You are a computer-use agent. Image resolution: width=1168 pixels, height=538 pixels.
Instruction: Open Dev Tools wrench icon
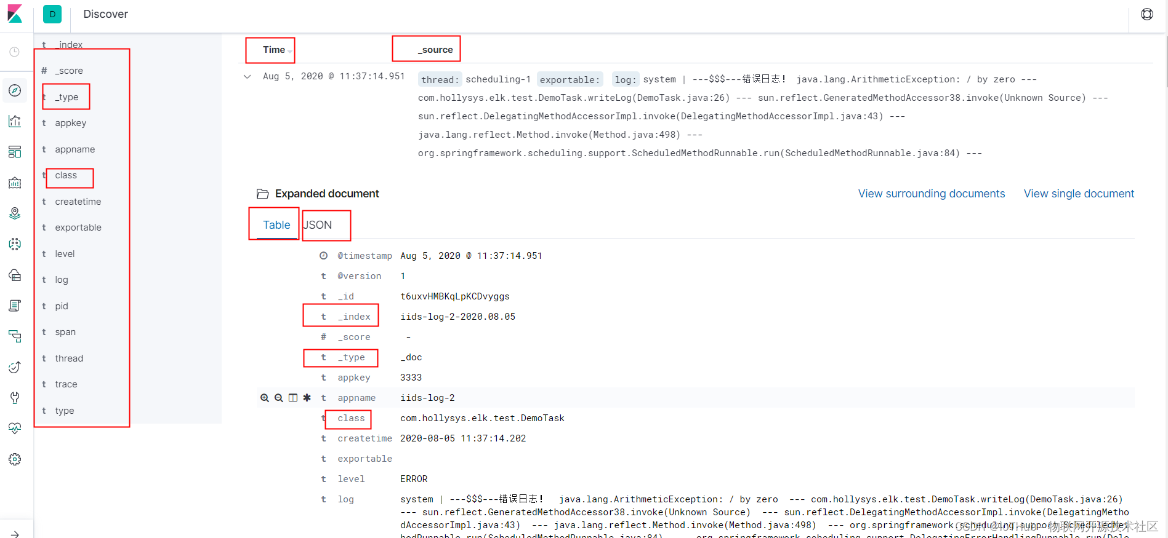pos(15,398)
